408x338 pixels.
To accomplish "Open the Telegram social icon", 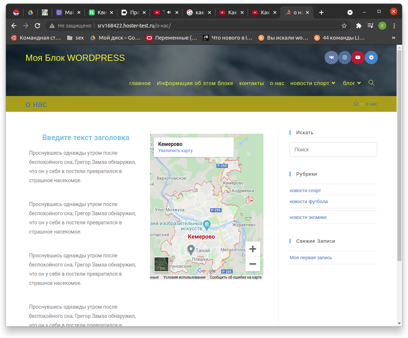I will pos(371,58).
